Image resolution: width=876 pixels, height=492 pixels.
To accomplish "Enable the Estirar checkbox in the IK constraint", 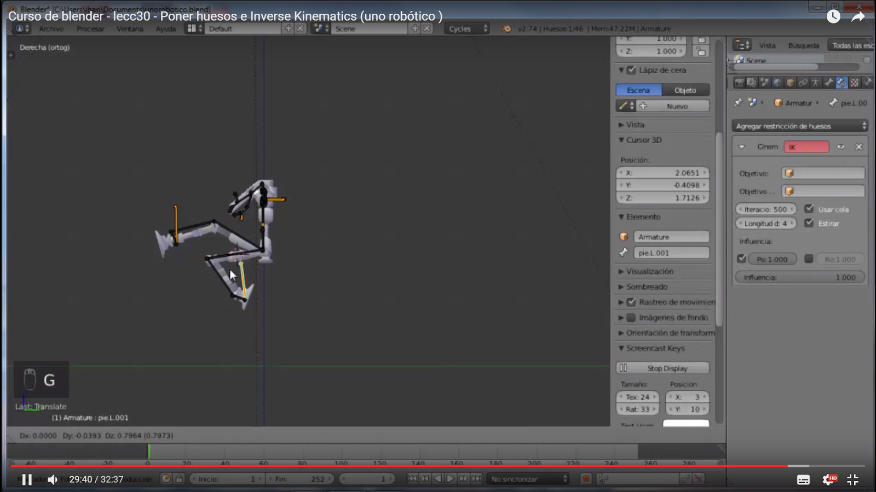I will [x=810, y=223].
